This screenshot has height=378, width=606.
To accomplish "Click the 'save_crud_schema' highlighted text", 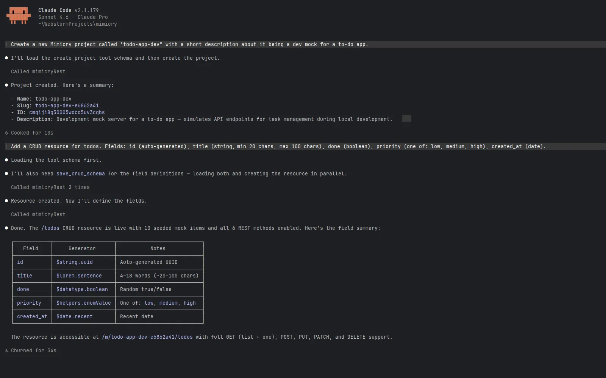I will click(81, 174).
